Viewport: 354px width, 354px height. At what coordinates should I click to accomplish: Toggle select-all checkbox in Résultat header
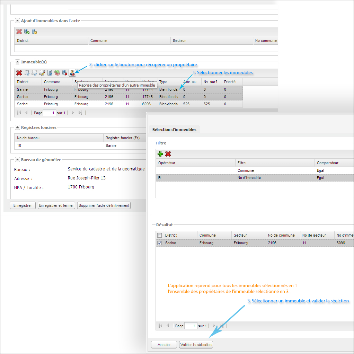(159, 236)
